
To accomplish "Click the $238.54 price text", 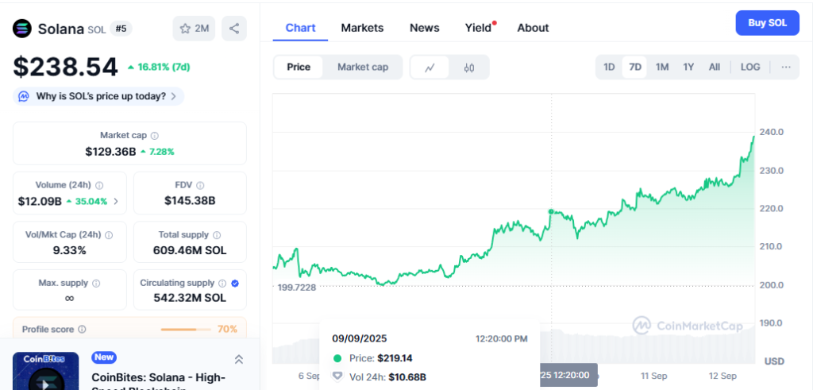I will tap(65, 67).
